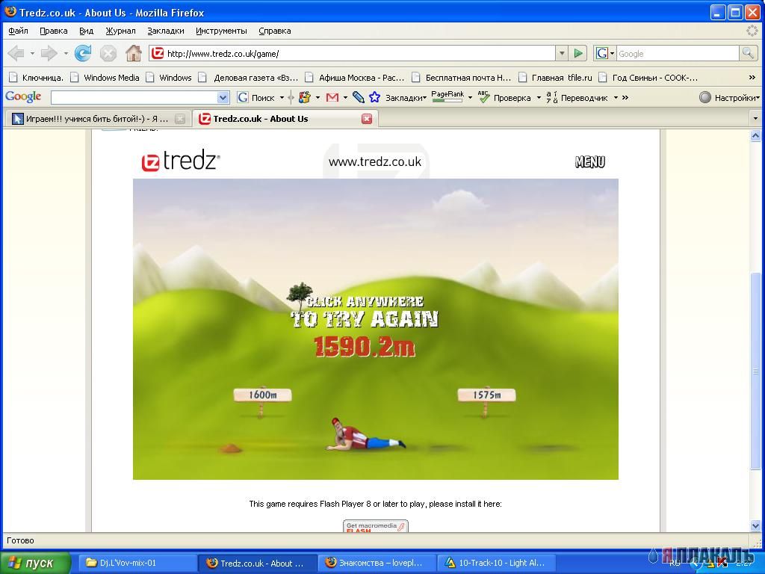Click scrollbar down arrow
Screen dimensions: 765x574
click(755, 525)
